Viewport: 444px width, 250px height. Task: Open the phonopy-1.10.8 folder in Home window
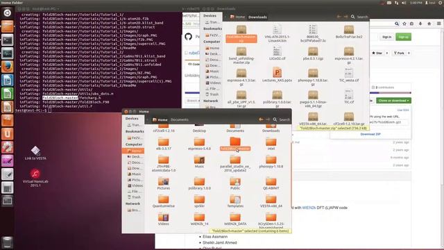(271, 162)
